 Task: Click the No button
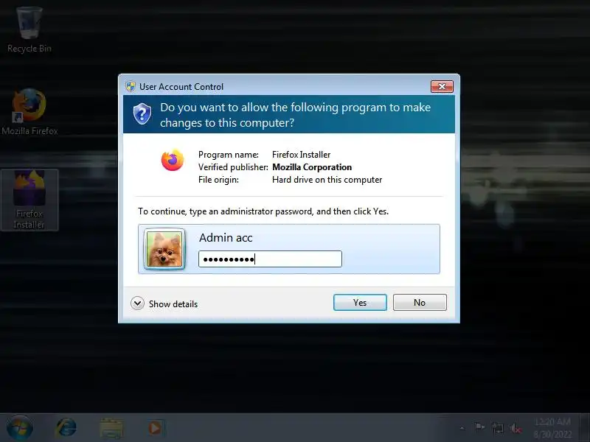(420, 303)
